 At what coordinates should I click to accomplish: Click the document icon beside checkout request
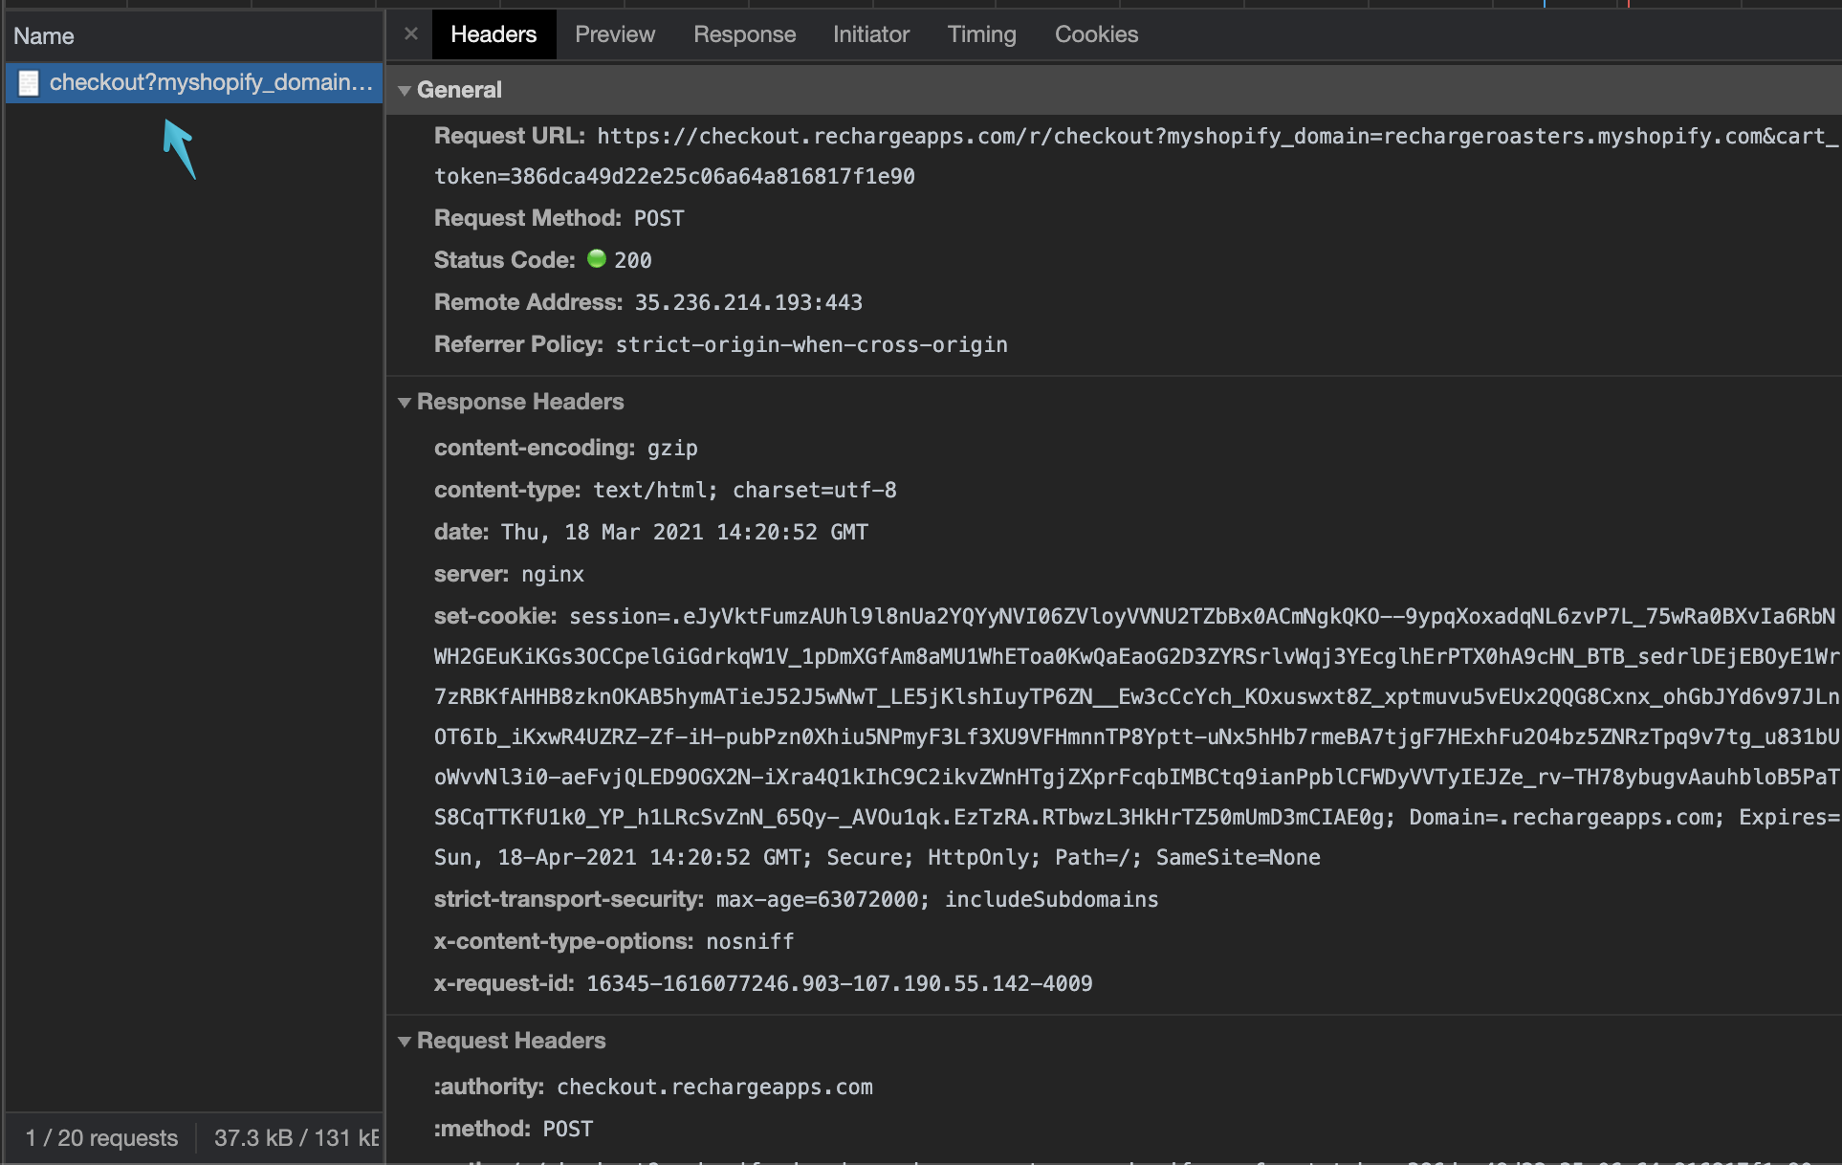pyautogui.click(x=29, y=83)
